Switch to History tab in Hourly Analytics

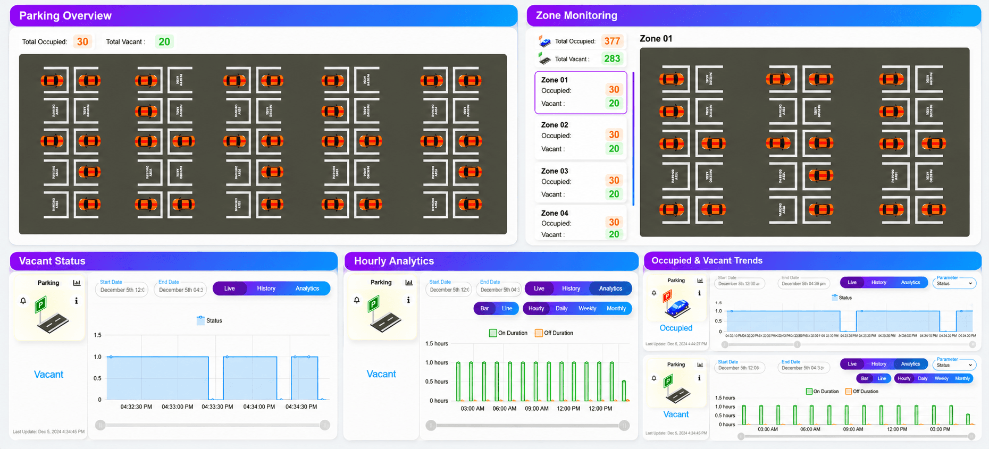(x=571, y=289)
